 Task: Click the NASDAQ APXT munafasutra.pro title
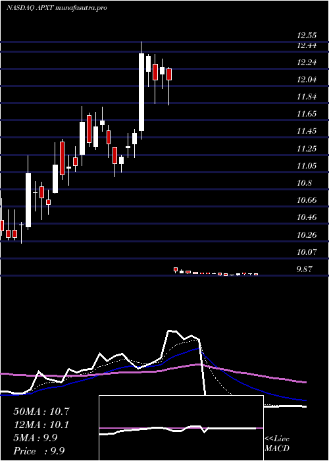(x=57, y=8)
